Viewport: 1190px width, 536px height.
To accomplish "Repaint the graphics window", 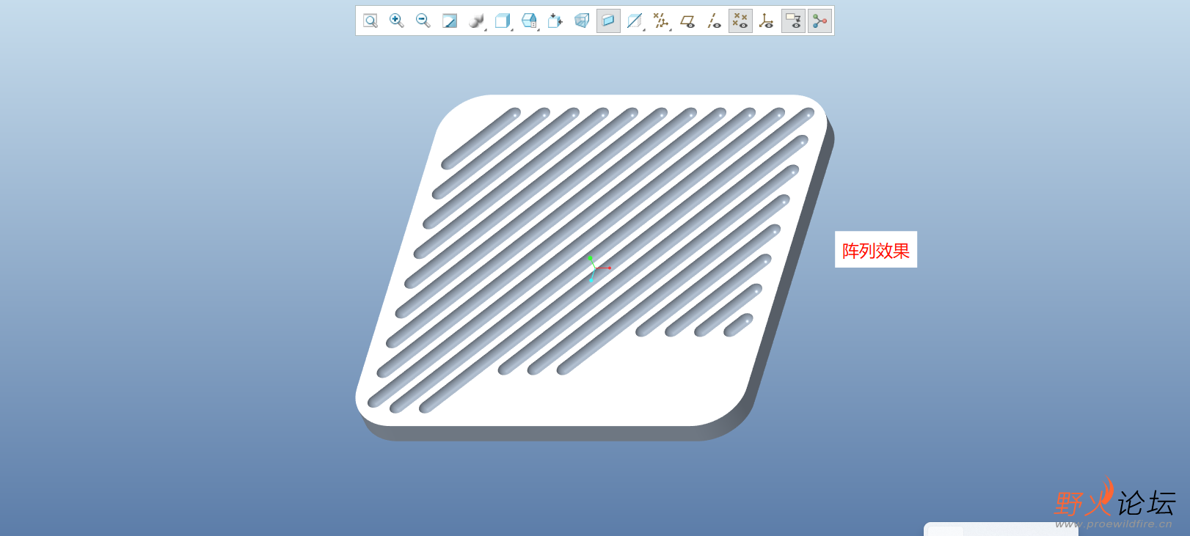I will tap(450, 21).
